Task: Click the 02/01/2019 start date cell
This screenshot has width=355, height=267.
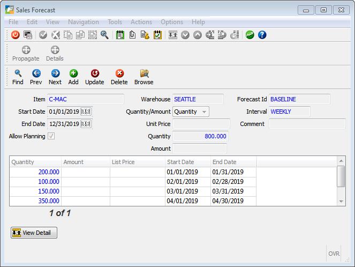Action: [x=188, y=182]
